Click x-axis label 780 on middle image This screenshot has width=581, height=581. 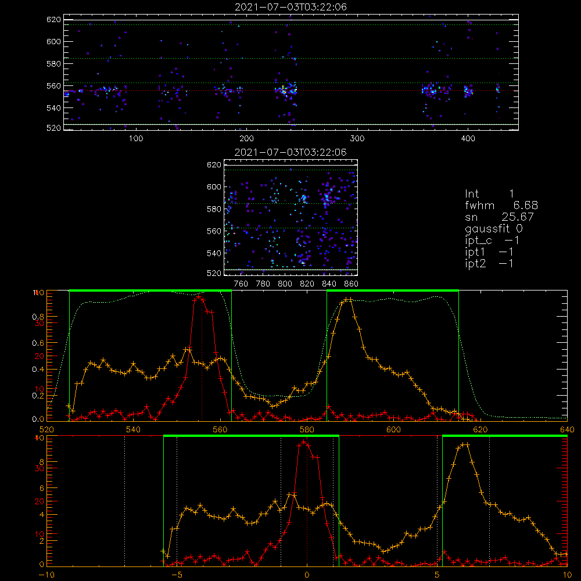[x=263, y=284]
